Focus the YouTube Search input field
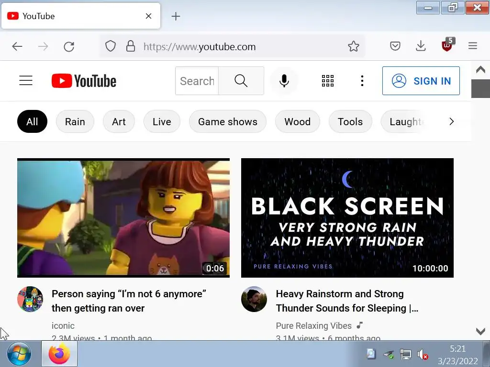 197,81
